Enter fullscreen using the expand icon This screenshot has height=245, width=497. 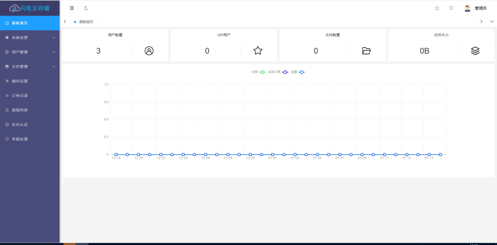451,8
